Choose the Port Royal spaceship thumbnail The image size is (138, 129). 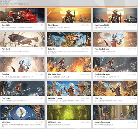(22, 39)
